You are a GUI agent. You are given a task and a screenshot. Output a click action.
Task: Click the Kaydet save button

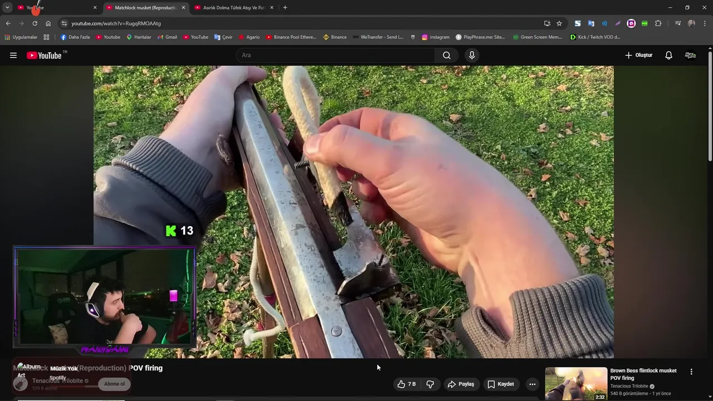click(500, 384)
